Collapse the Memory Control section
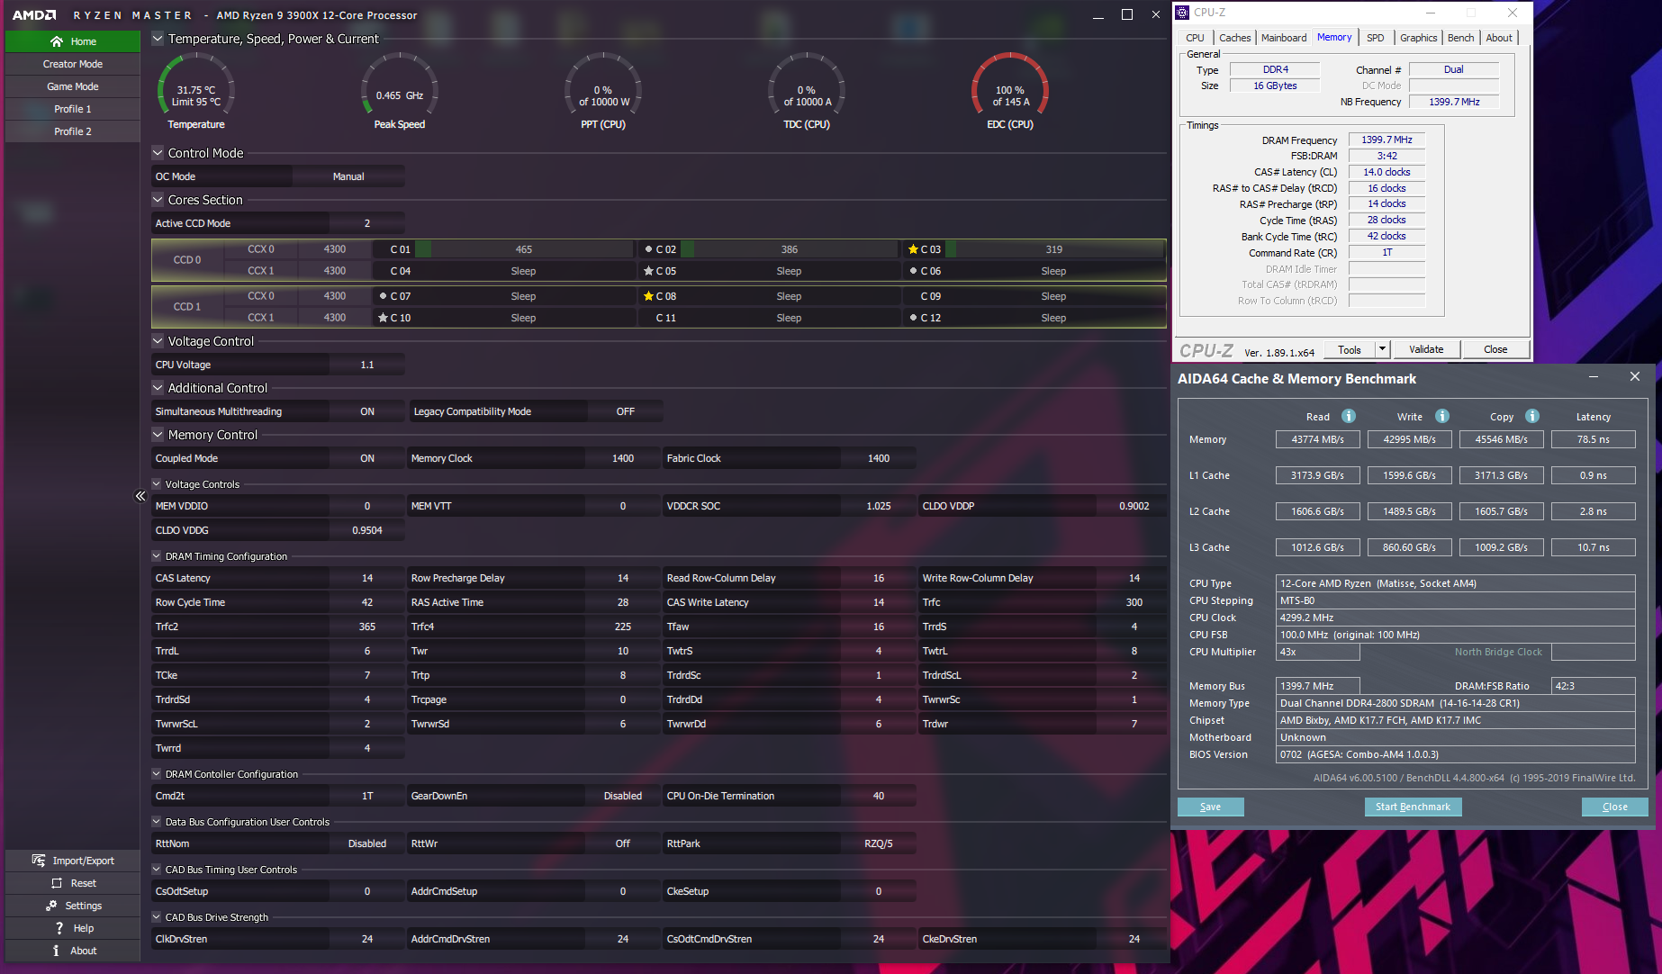1662x974 pixels. (158, 435)
